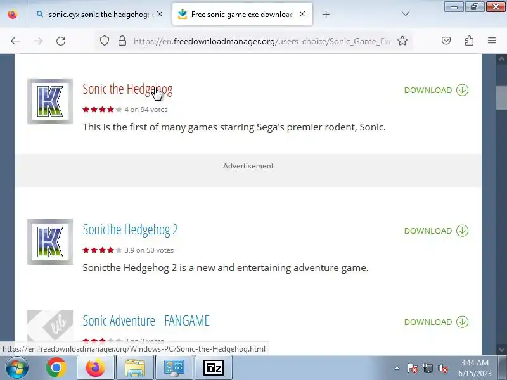
Task: Click the Sonic Adventure FANGAME gray thumbnail
Action: 50,326
